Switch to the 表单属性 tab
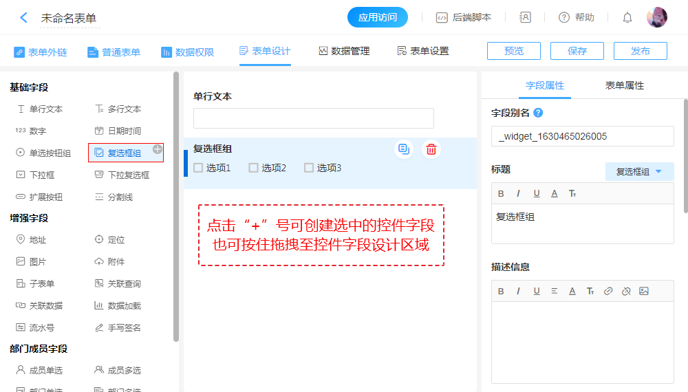 tap(624, 85)
